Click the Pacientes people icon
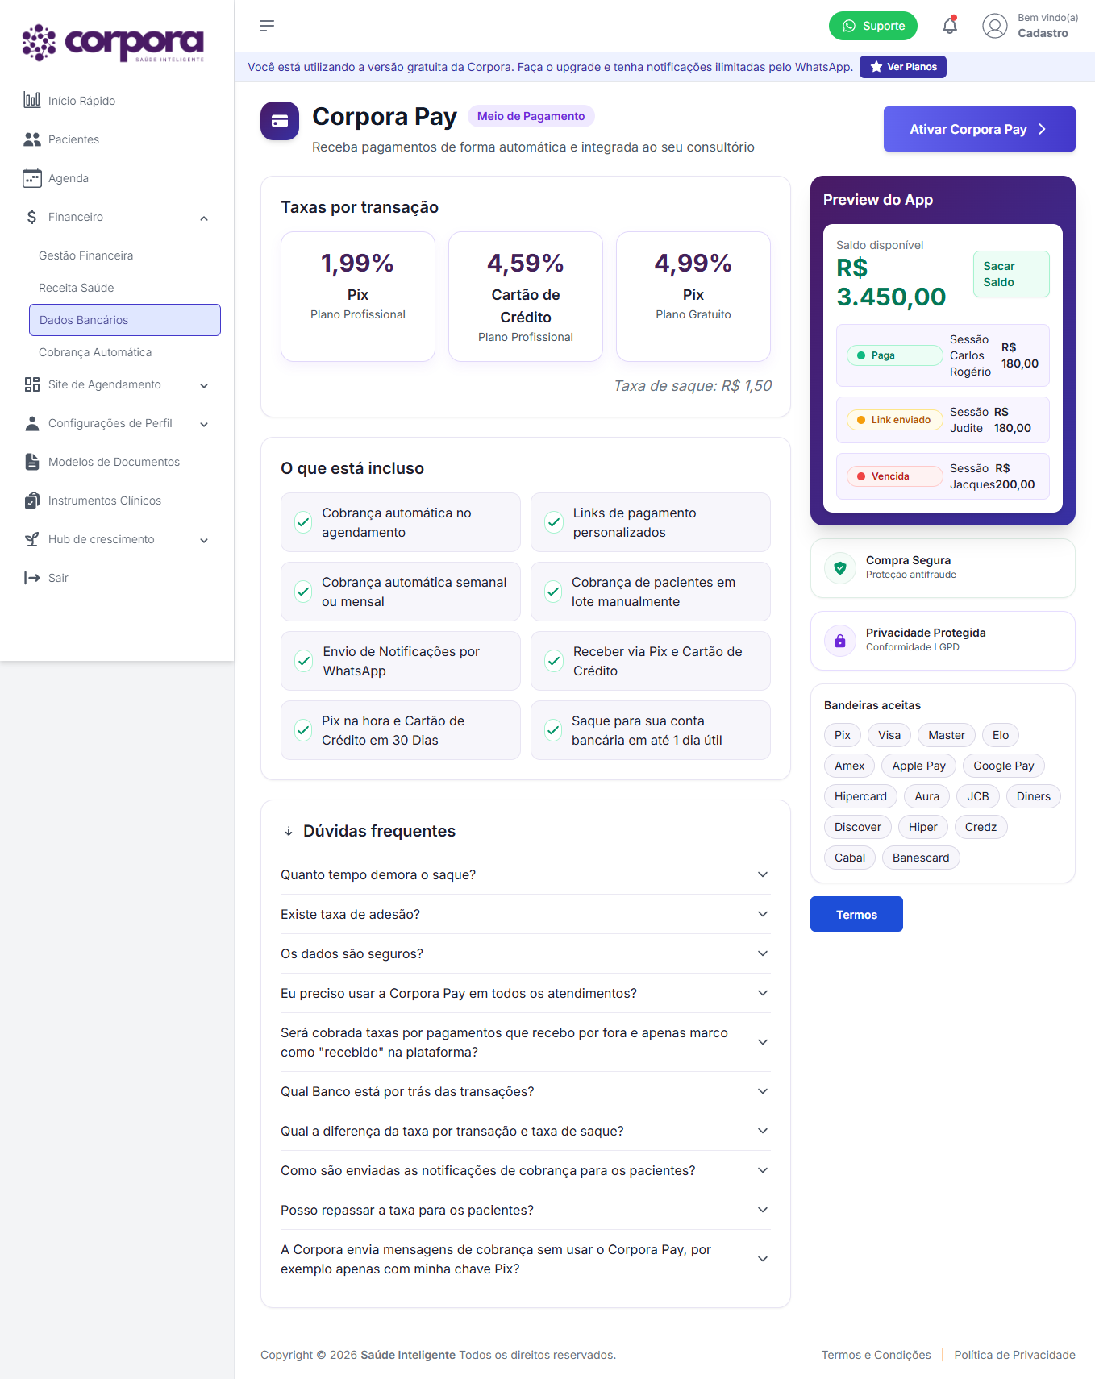This screenshot has height=1379, width=1095. (32, 139)
